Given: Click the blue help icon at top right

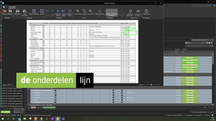Looking at the screenshot, I should coord(214,6).
